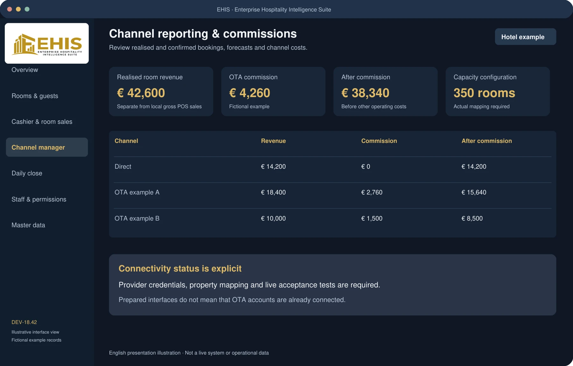The image size is (573, 366).
Task: Navigate to Staff & permissions
Action: 39,199
